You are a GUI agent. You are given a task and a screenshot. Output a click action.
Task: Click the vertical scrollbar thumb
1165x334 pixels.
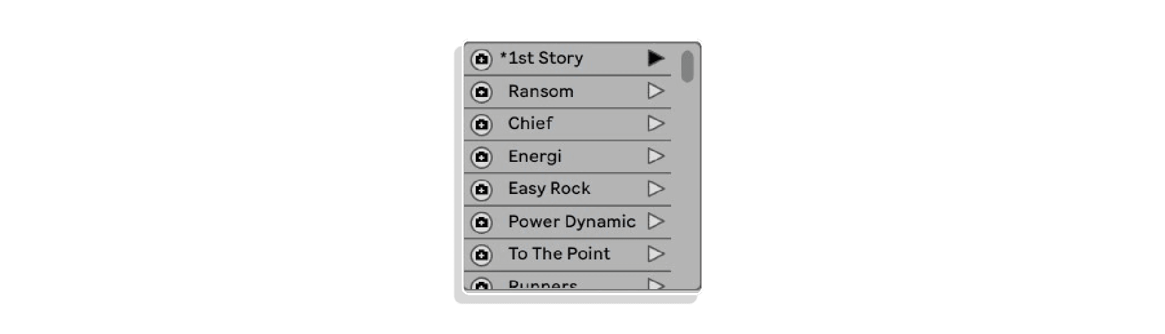point(687,66)
